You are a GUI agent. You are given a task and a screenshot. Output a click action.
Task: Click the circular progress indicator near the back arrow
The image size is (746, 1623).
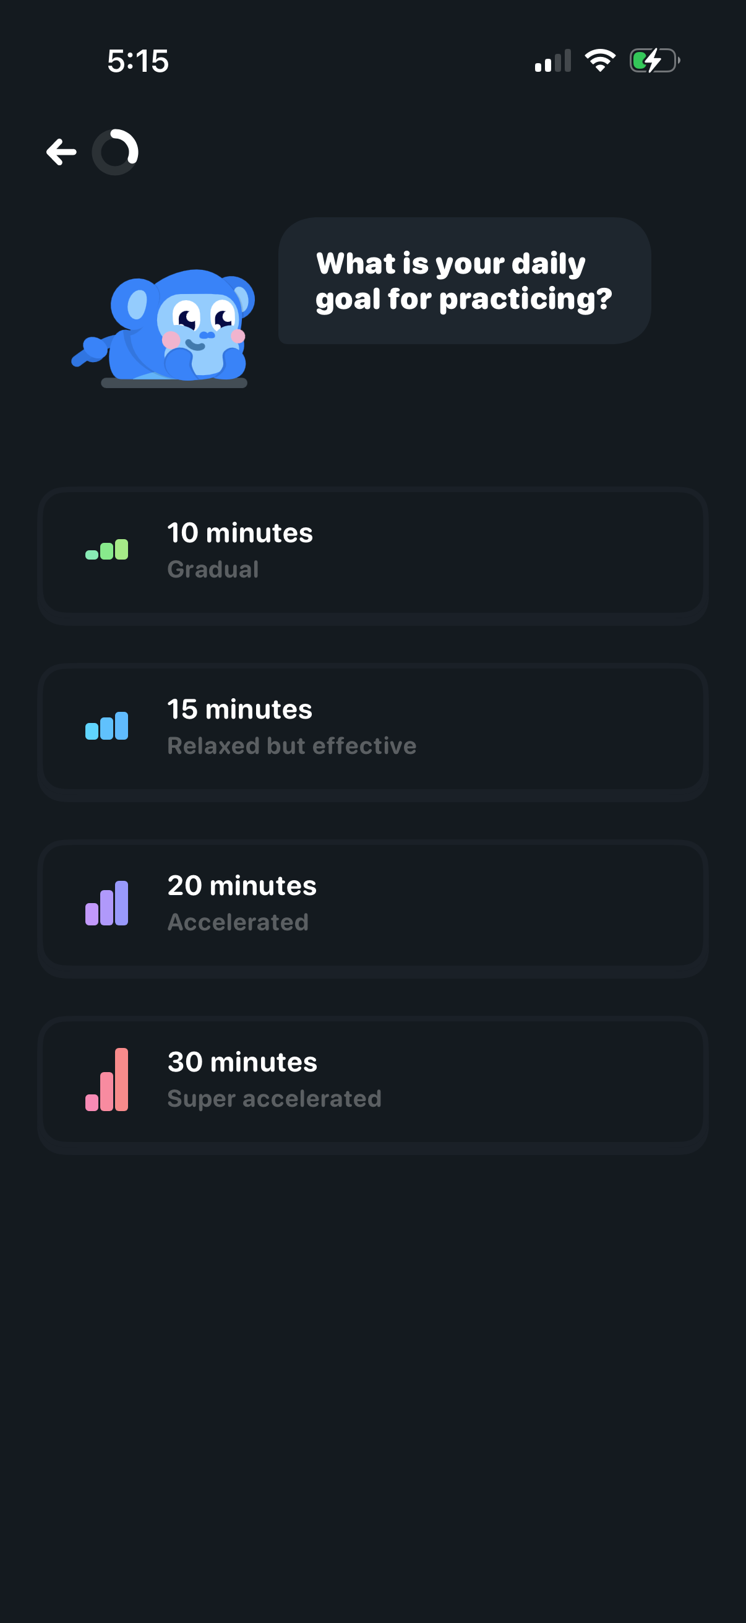(x=116, y=150)
